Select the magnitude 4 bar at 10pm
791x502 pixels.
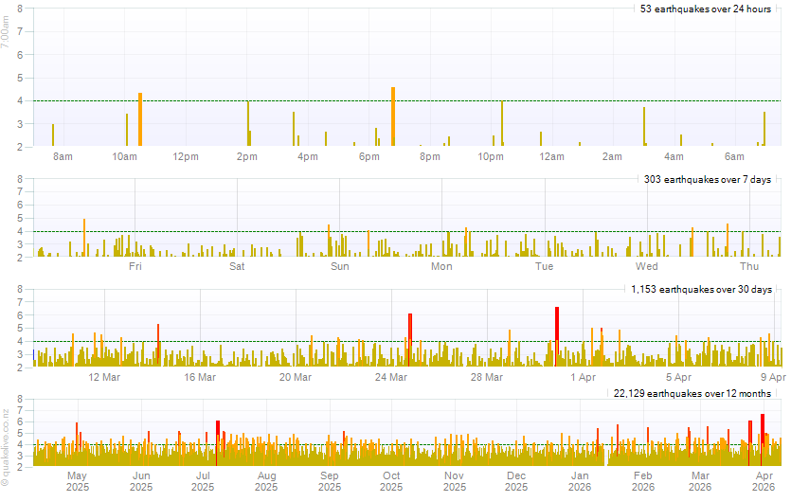point(502,123)
